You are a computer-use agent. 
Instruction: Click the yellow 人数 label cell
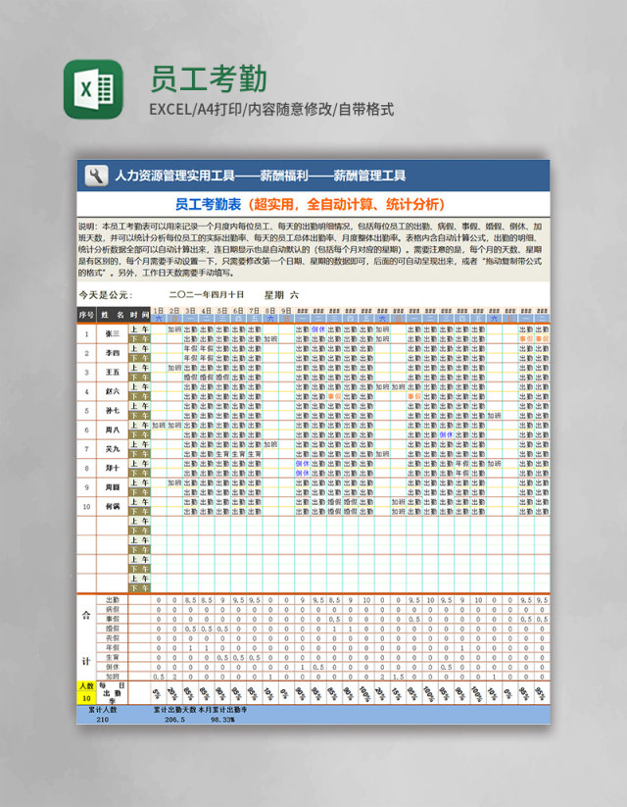(86, 686)
